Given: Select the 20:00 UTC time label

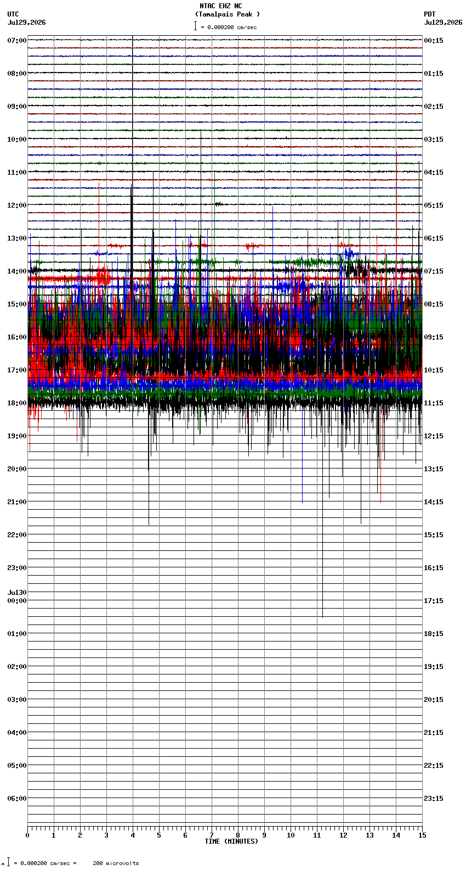Looking at the screenshot, I should 17,469.
